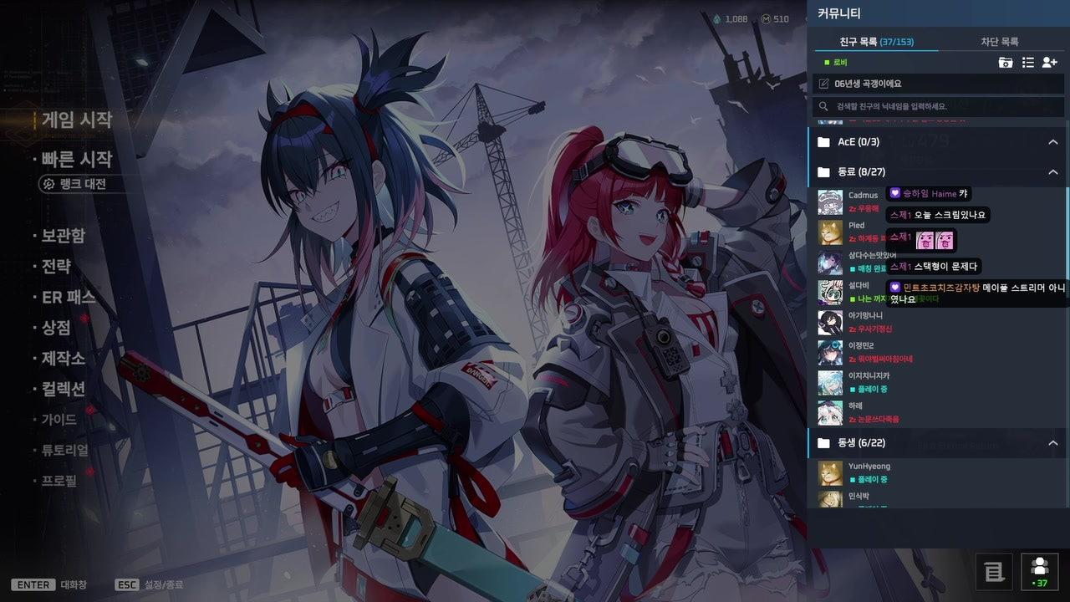Select friend YunHyeong in the list
Screen dimensions: 1070x602
pos(936,473)
